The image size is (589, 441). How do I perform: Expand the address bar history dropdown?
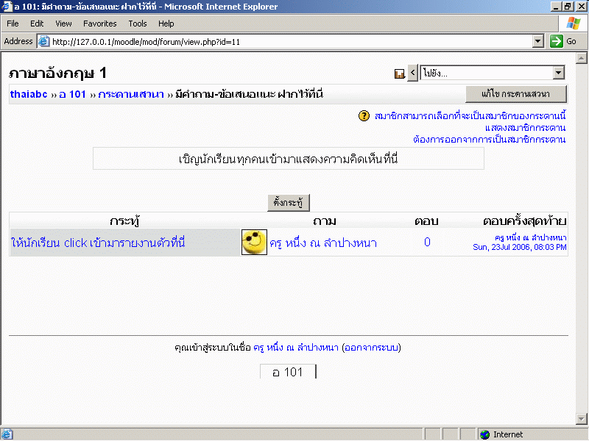(x=538, y=41)
